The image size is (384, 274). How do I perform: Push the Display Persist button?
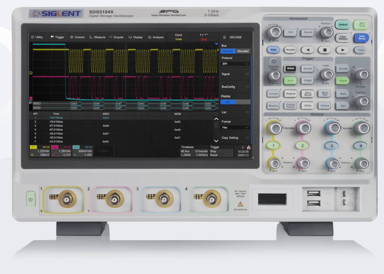tap(290, 105)
